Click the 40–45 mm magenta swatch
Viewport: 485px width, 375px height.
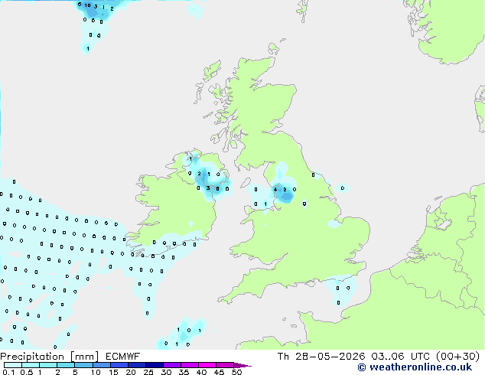coord(207,365)
